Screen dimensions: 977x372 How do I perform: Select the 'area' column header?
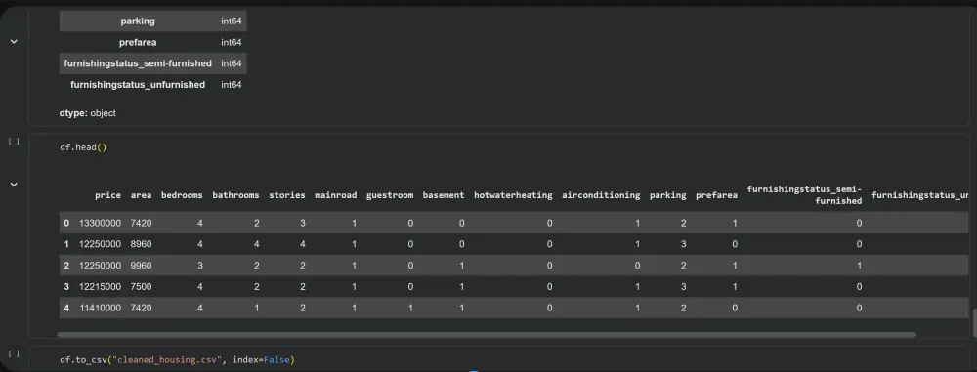point(141,195)
